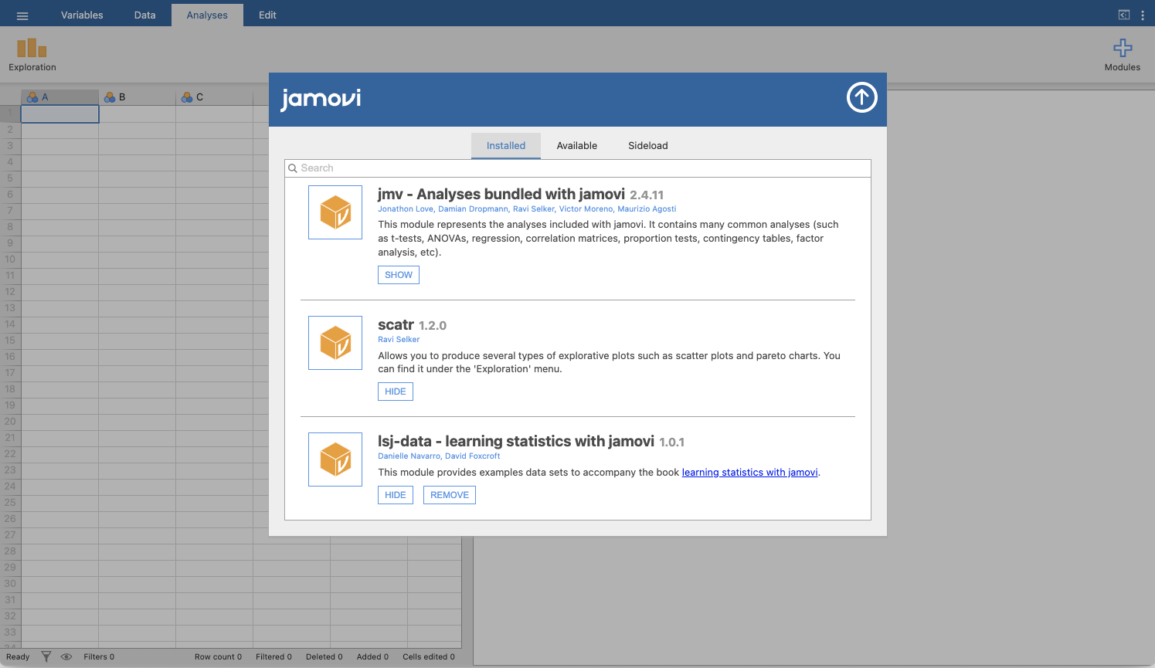Switch to the Variables tab

point(82,15)
